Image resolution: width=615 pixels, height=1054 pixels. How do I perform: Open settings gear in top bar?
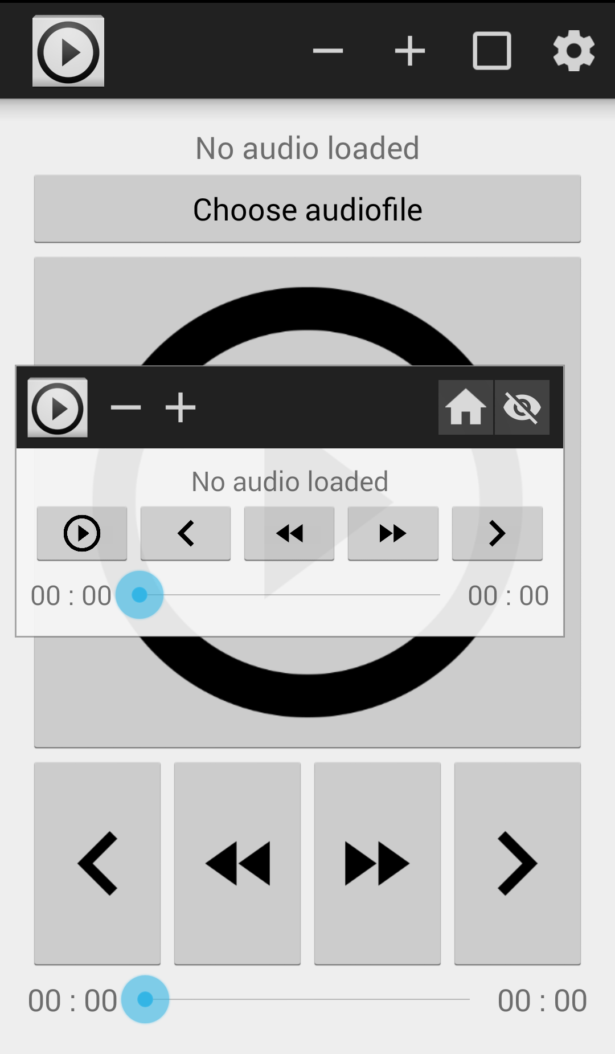574,51
